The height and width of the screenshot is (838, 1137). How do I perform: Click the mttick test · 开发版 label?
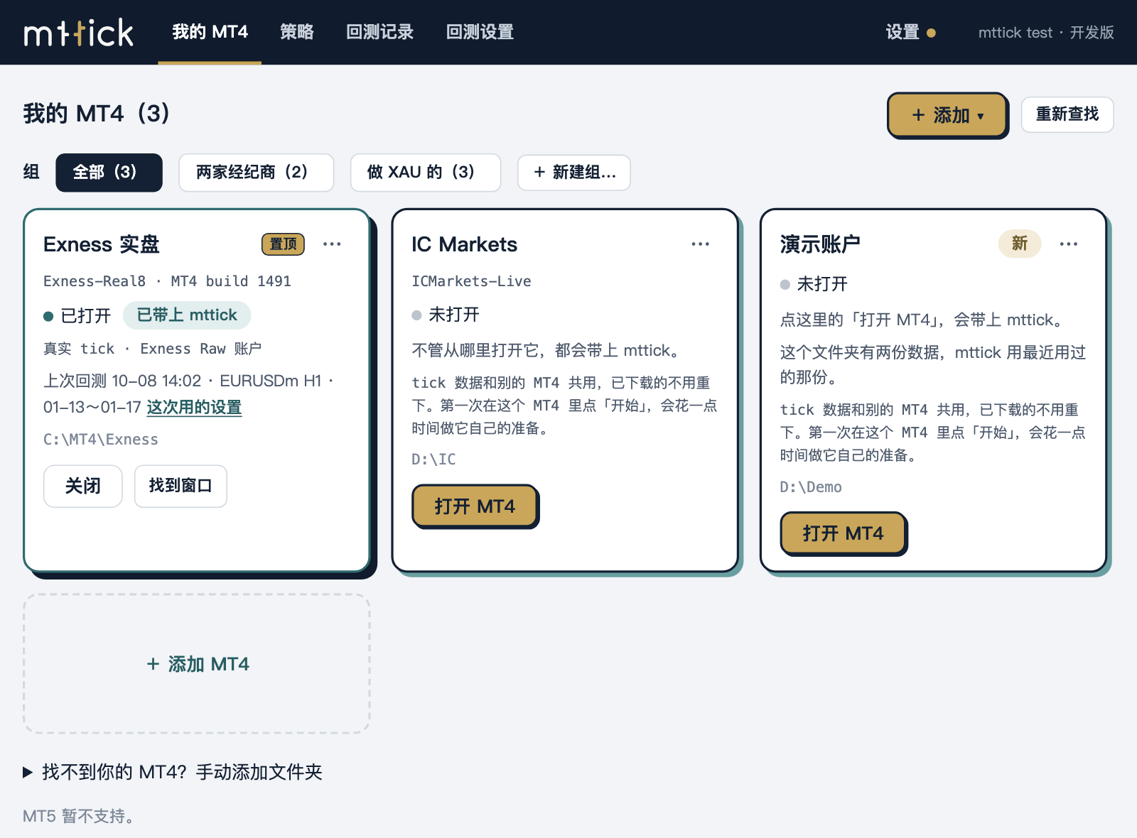[1046, 33]
